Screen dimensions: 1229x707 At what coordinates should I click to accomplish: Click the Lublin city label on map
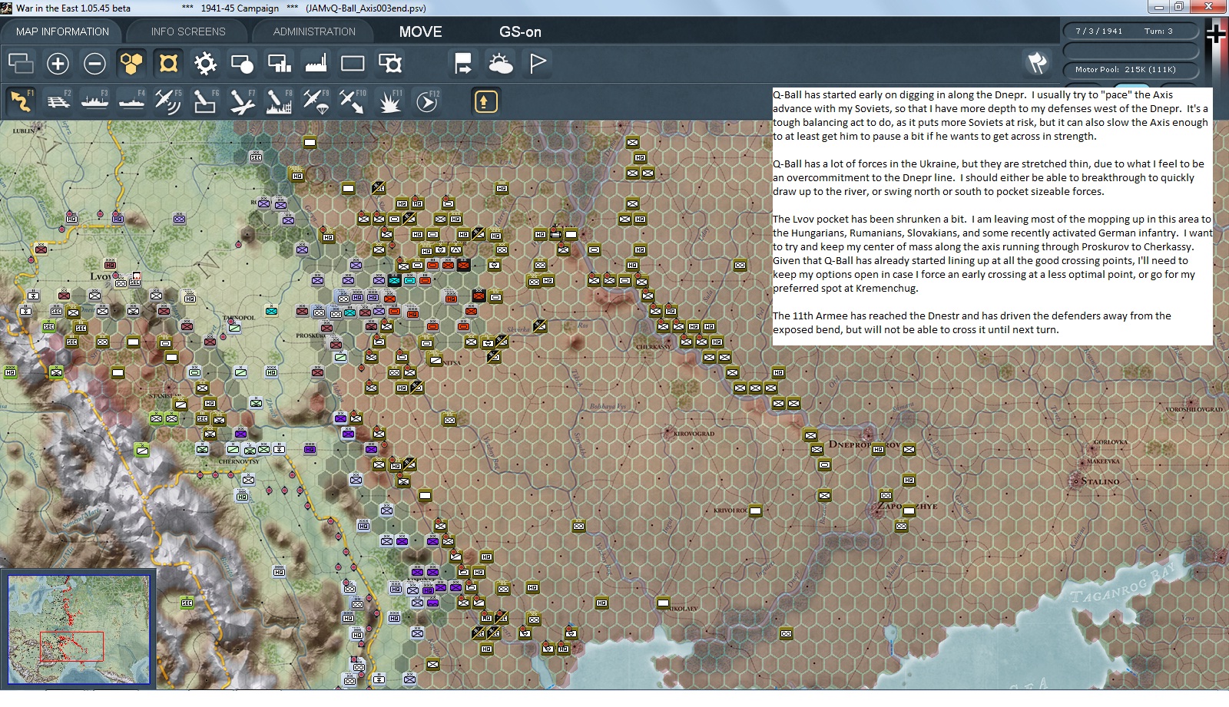24,130
